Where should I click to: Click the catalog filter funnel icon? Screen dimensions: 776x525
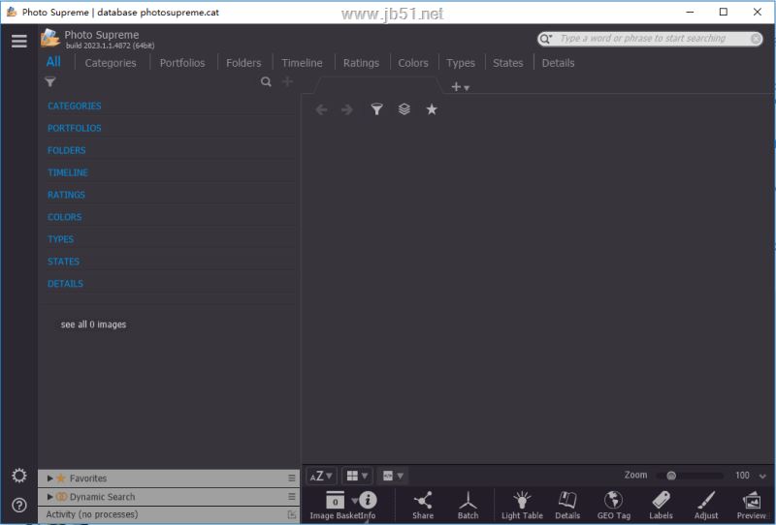50,81
